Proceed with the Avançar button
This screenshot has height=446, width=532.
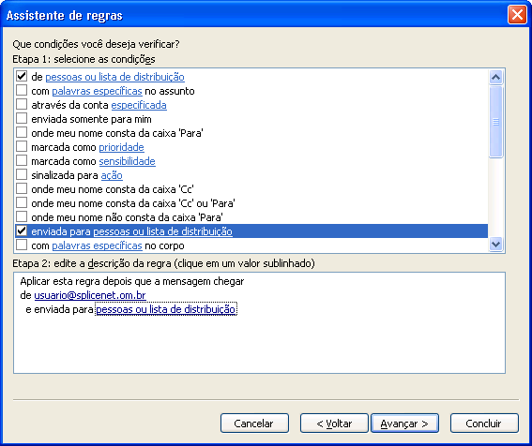click(x=404, y=424)
